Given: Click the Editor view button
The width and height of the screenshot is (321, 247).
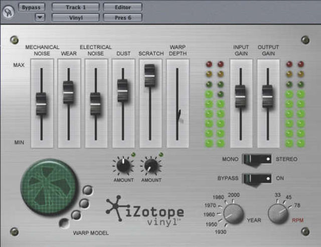Looking at the screenshot, I should [x=122, y=8].
